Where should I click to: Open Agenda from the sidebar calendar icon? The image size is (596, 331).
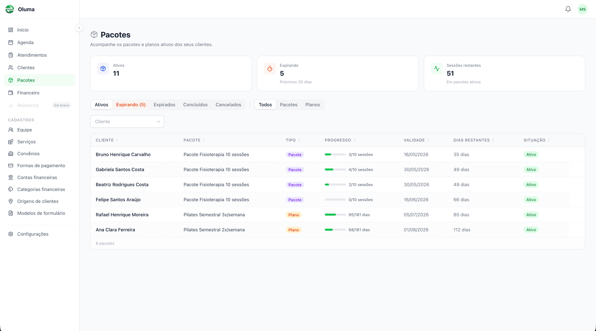pyautogui.click(x=11, y=42)
